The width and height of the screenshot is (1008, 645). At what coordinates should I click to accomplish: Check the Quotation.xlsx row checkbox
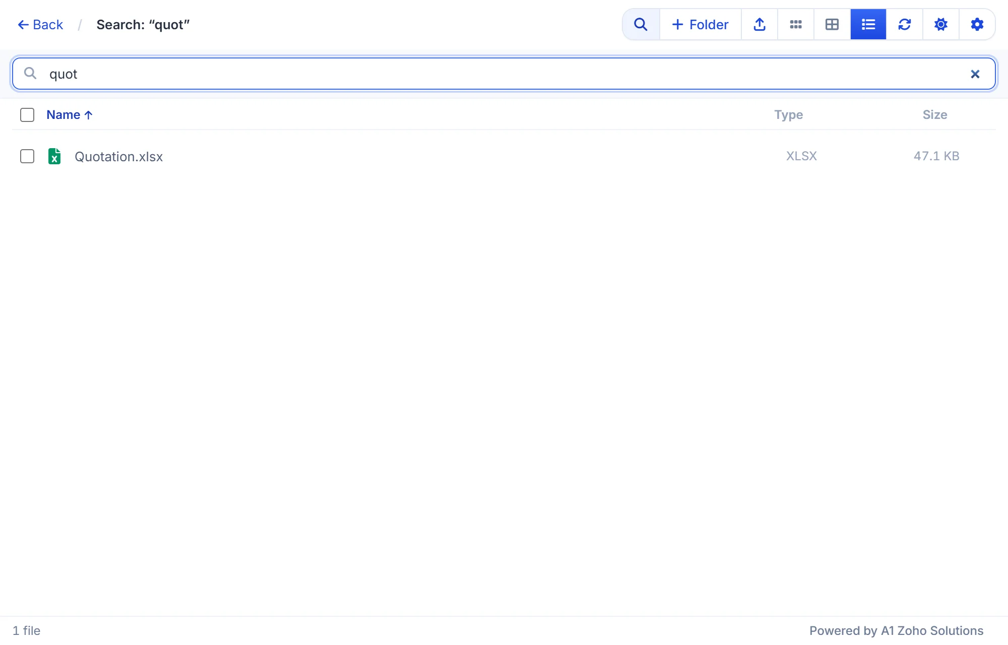[27, 156]
